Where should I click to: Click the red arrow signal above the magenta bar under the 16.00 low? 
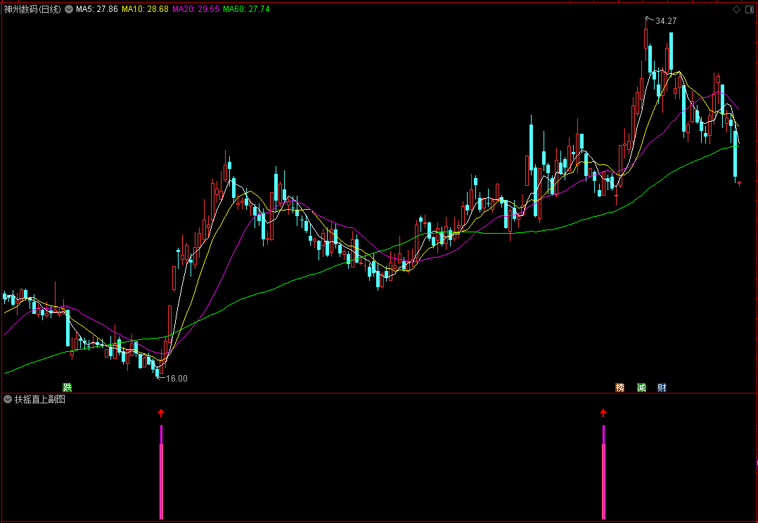click(x=161, y=412)
